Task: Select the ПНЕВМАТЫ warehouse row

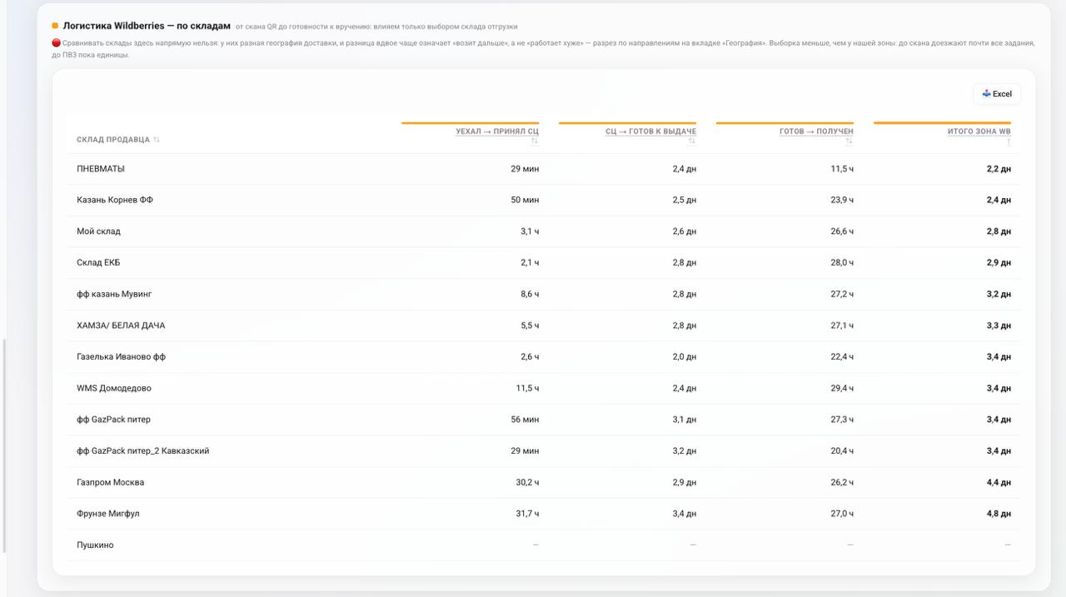Action: coord(544,169)
